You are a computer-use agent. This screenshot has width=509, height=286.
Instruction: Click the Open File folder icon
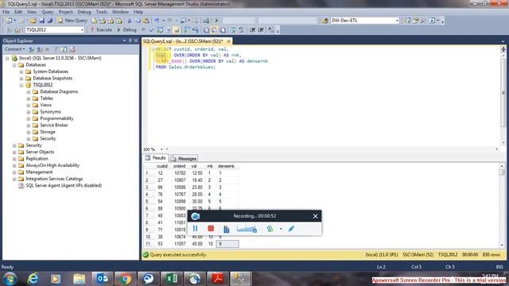(33, 21)
